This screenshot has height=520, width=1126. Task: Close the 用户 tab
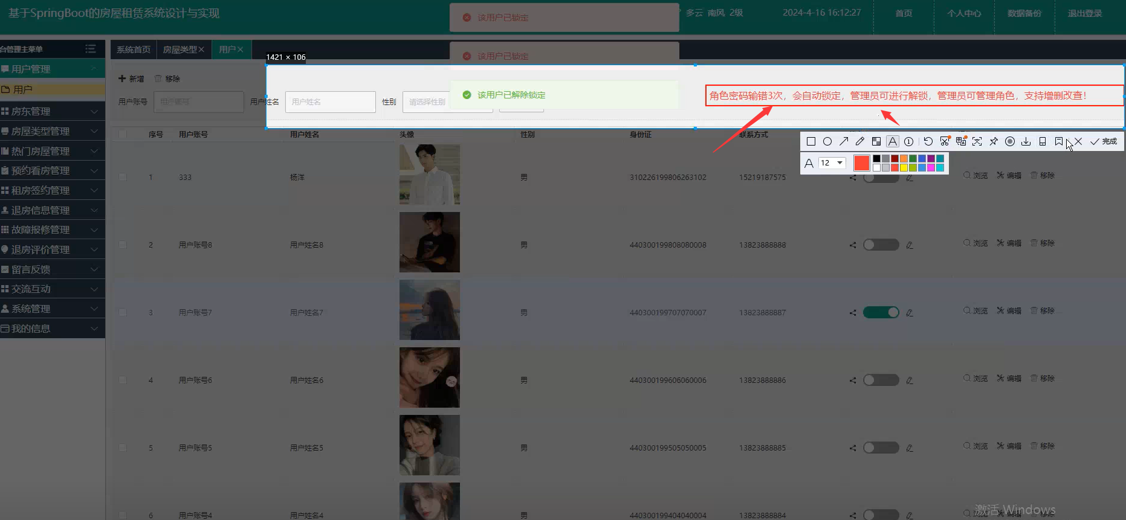tap(240, 50)
